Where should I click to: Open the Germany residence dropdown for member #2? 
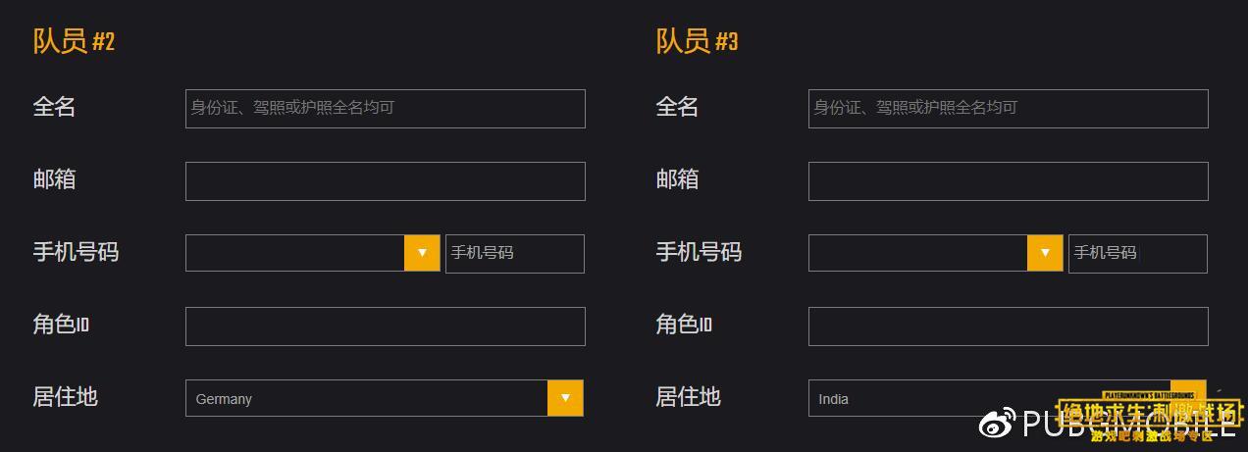(x=385, y=398)
